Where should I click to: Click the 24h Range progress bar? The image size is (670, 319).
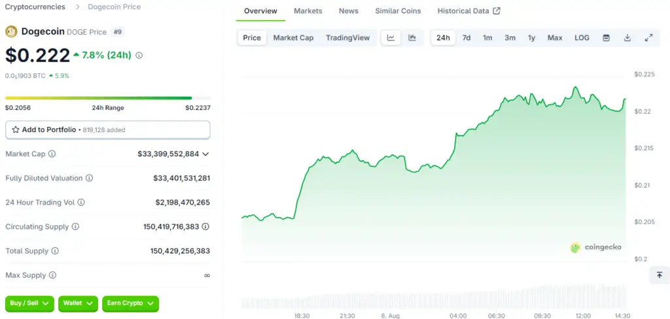pyautogui.click(x=108, y=98)
